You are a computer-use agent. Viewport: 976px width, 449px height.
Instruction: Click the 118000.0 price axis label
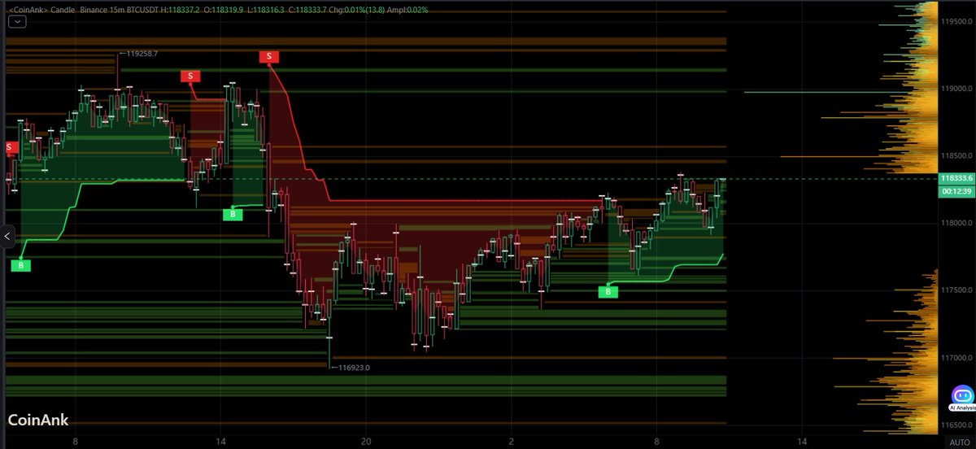tap(956, 224)
